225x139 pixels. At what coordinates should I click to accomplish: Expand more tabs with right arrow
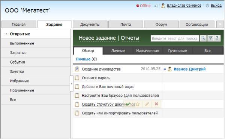[220, 24]
